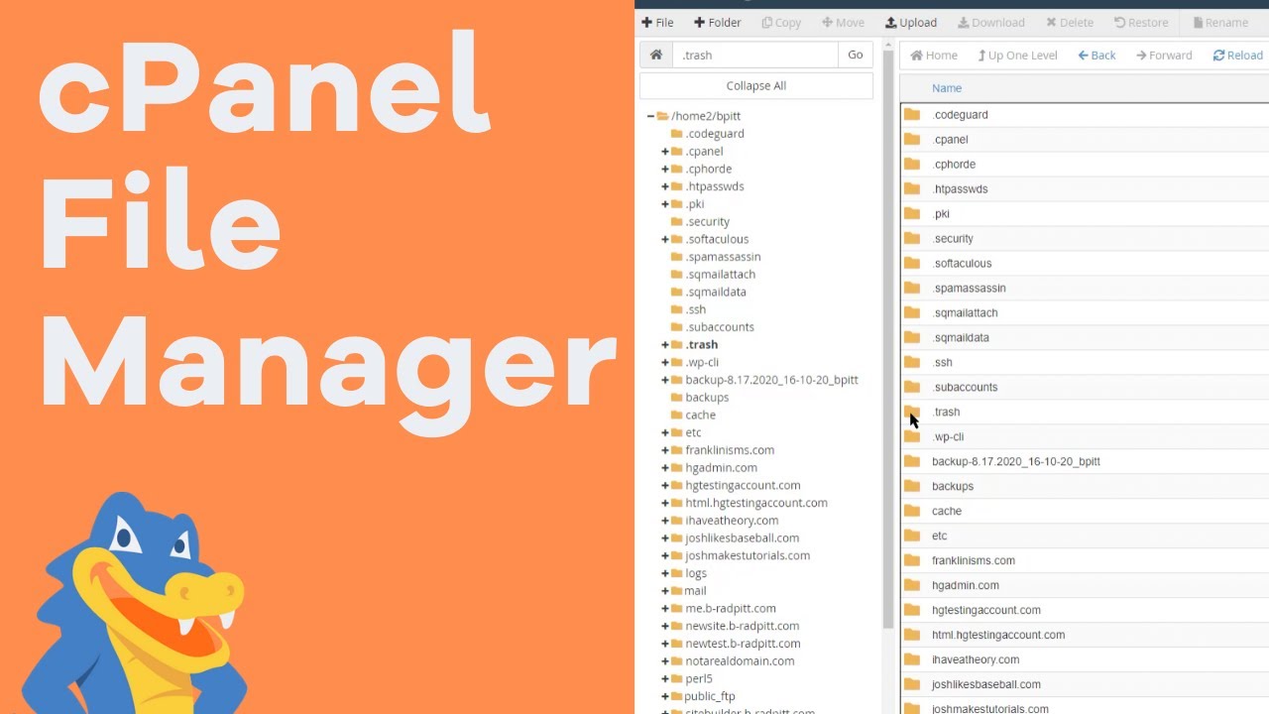Image resolution: width=1269 pixels, height=714 pixels.
Task: Select cache in the folder tree
Action: pos(700,416)
